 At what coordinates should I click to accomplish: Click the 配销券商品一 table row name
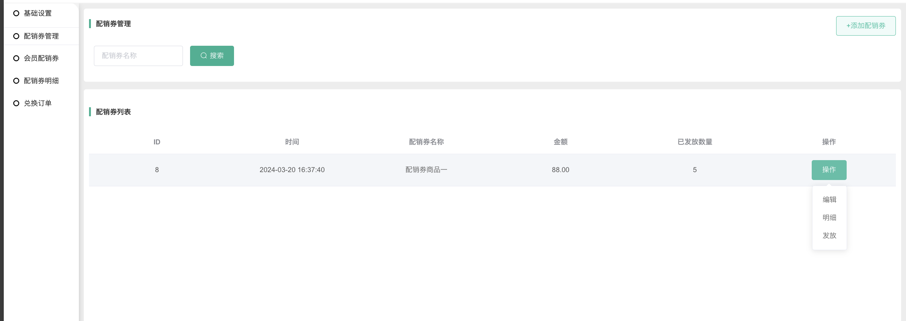pyautogui.click(x=426, y=170)
